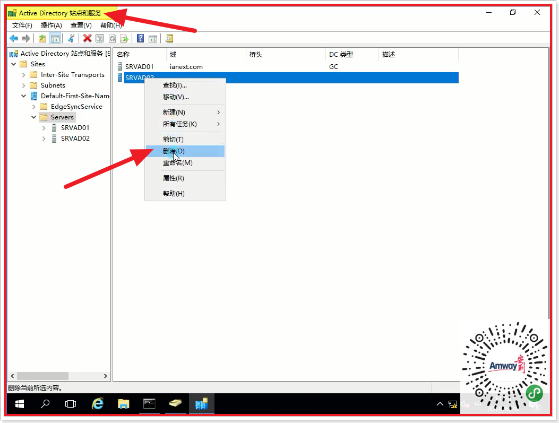Image resolution: width=559 pixels, height=423 pixels.
Task: Open the 帮助(H) menu in the menu bar
Action: pyautogui.click(x=111, y=25)
